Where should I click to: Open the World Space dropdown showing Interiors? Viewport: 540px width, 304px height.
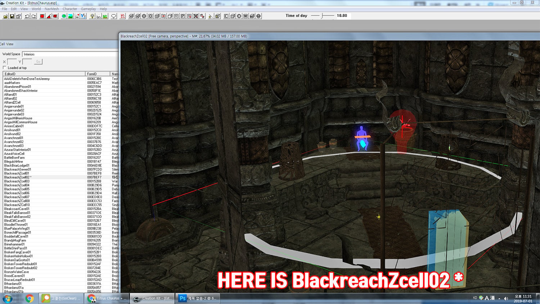pyautogui.click(x=70, y=54)
